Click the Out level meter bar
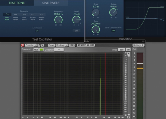Screen dimensions: 166x119 [x=140, y=85]
